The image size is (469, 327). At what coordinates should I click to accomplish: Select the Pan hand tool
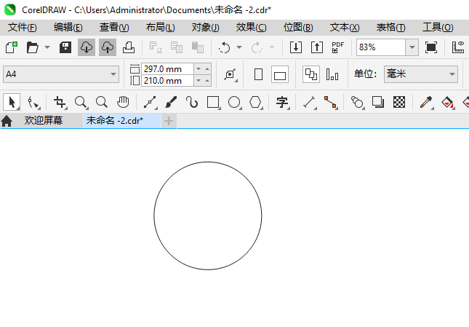tap(123, 103)
